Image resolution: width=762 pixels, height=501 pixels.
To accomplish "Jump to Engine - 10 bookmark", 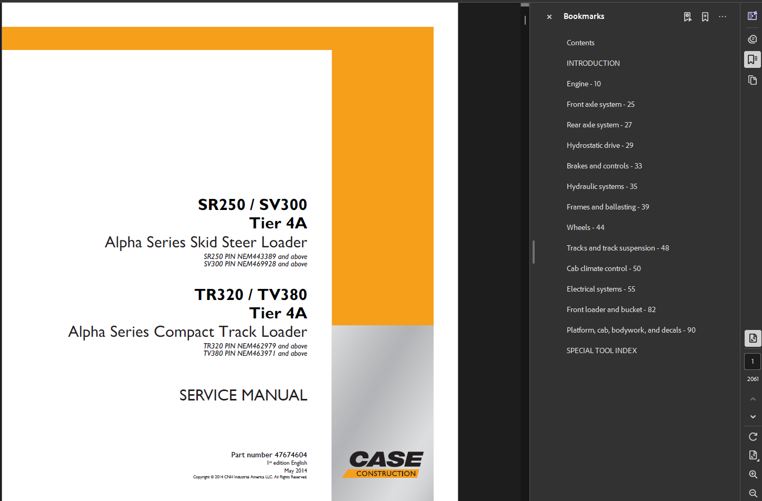I will coord(584,84).
